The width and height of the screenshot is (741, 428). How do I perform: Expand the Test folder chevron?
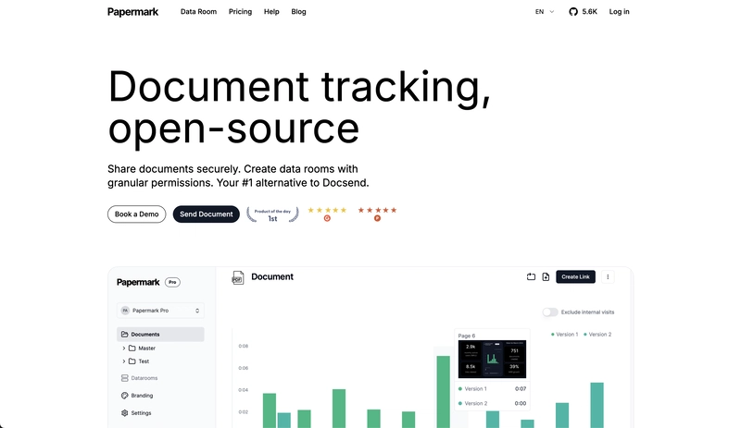click(124, 361)
